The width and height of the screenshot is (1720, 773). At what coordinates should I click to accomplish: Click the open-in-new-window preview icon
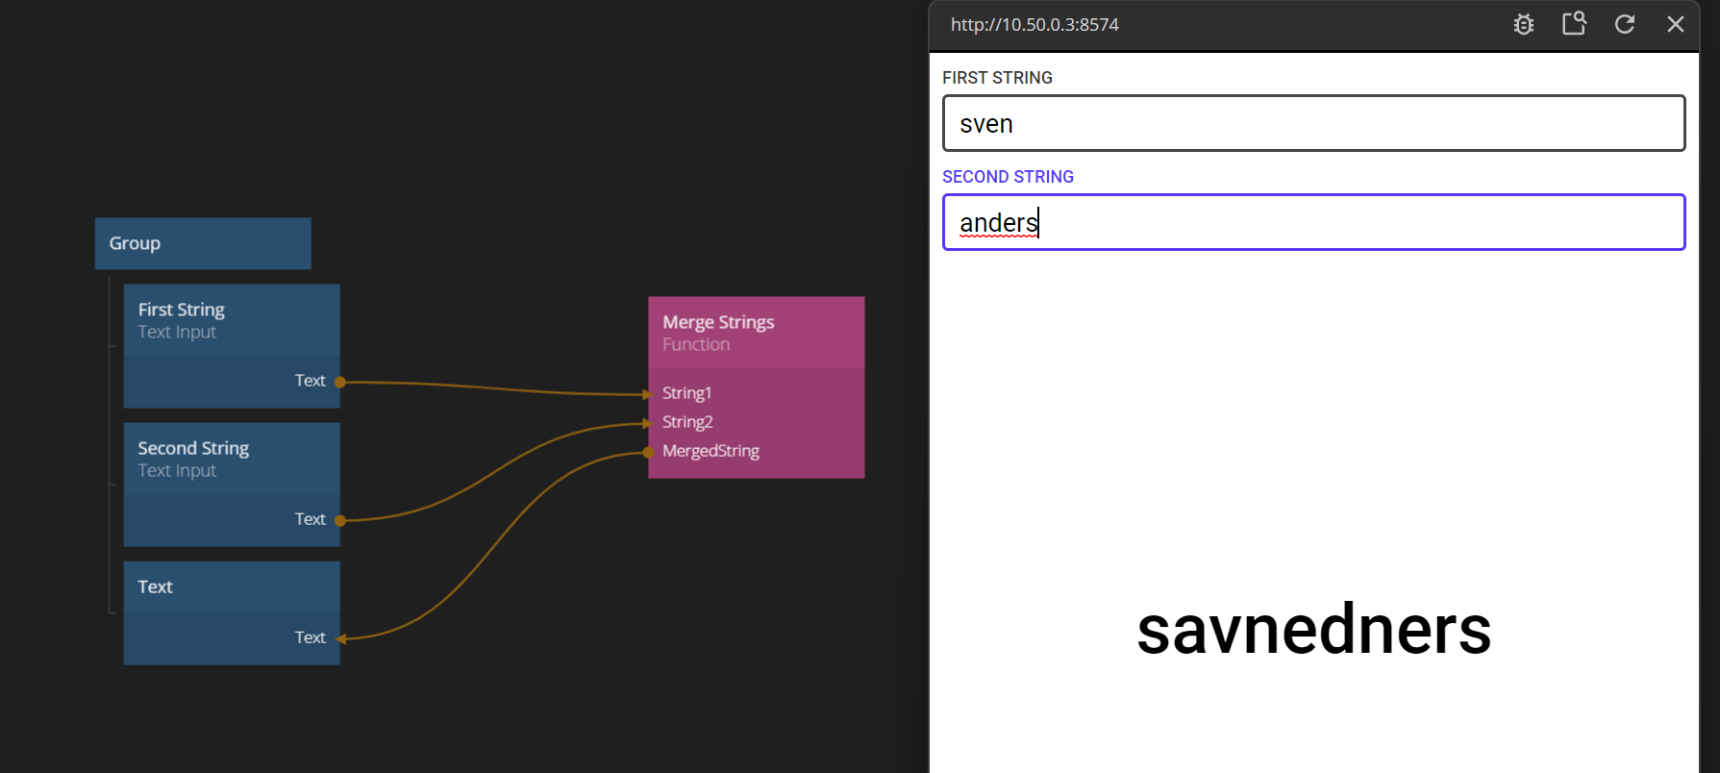click(x=1574, y=24)
